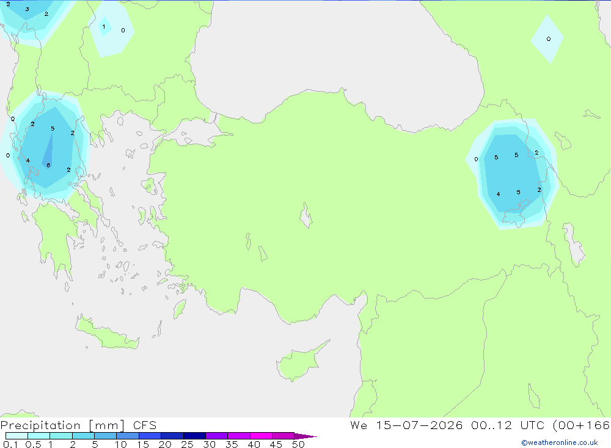Click the legend scale label "0.1"
The width and height of the screenshot is (611, 448).
(x=10, y=444)
